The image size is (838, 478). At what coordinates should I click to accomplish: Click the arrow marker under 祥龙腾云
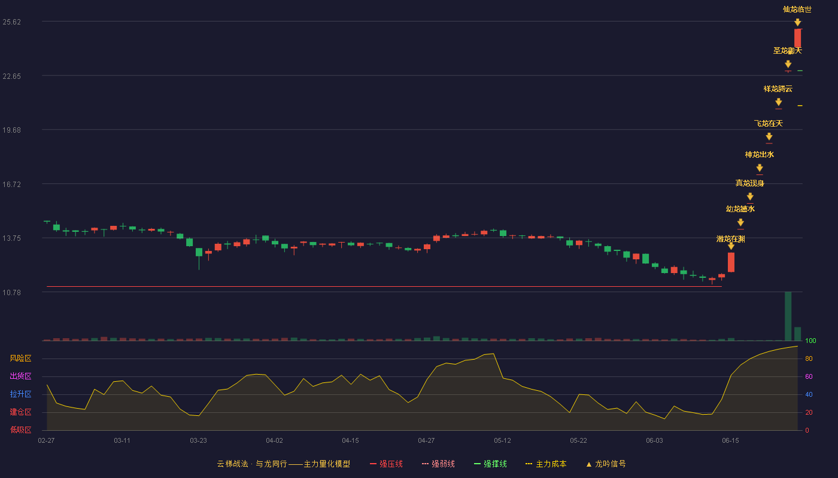(x=778, y=102)
